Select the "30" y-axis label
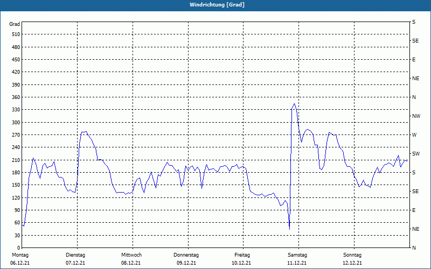 coord(17,235)
